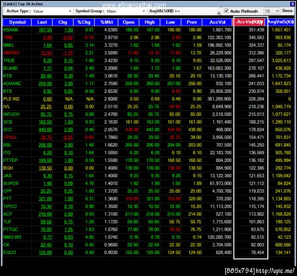Click the AccVol column header
The width and height of the screenshot is (297, 276).
[x=217, y=22]
